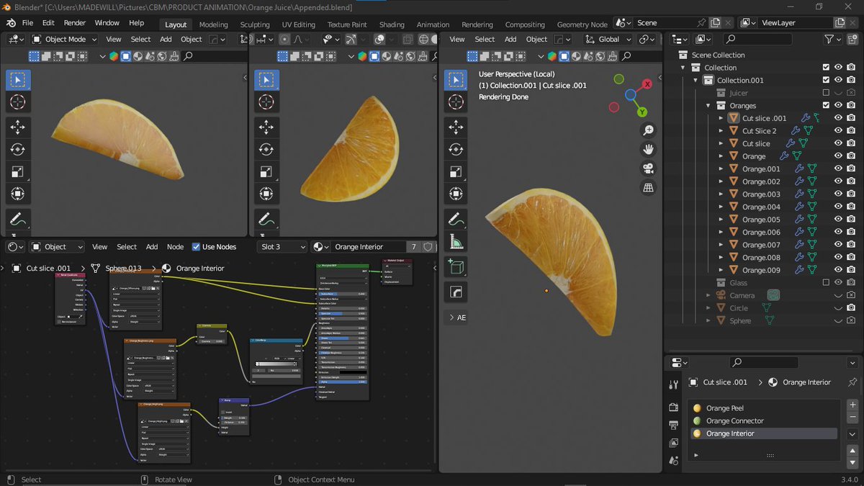Expand the Cut slice .001 tree item
Screen dimensions: 864x486
click(x=721, y=118)
